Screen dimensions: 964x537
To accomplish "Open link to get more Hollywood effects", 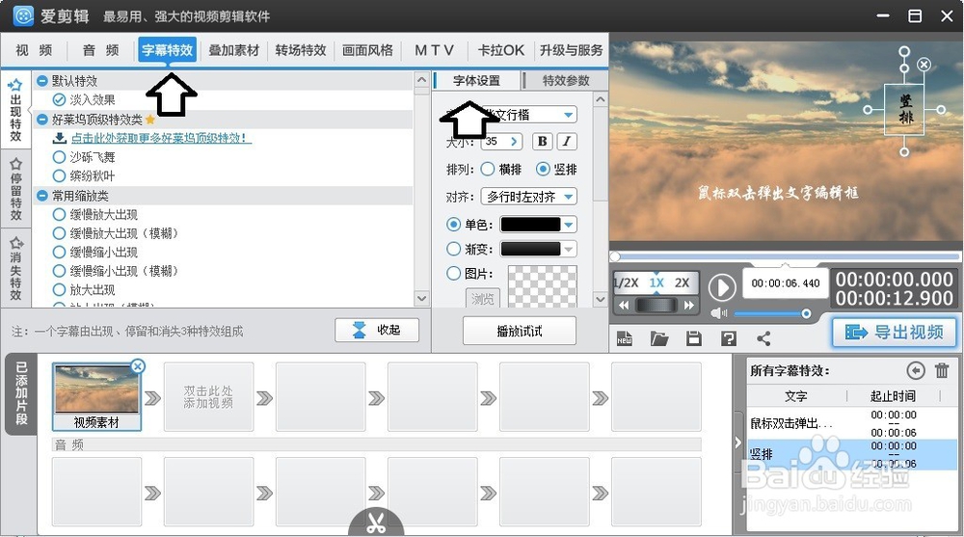I will pyautogui.click(x=161, y=139).
